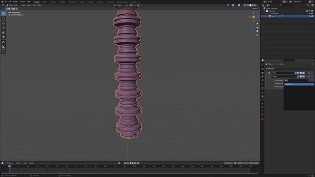This screenshot has width=315, height=177.
Task: Select the Annotate pencil tool
Action: coord(3,42)
